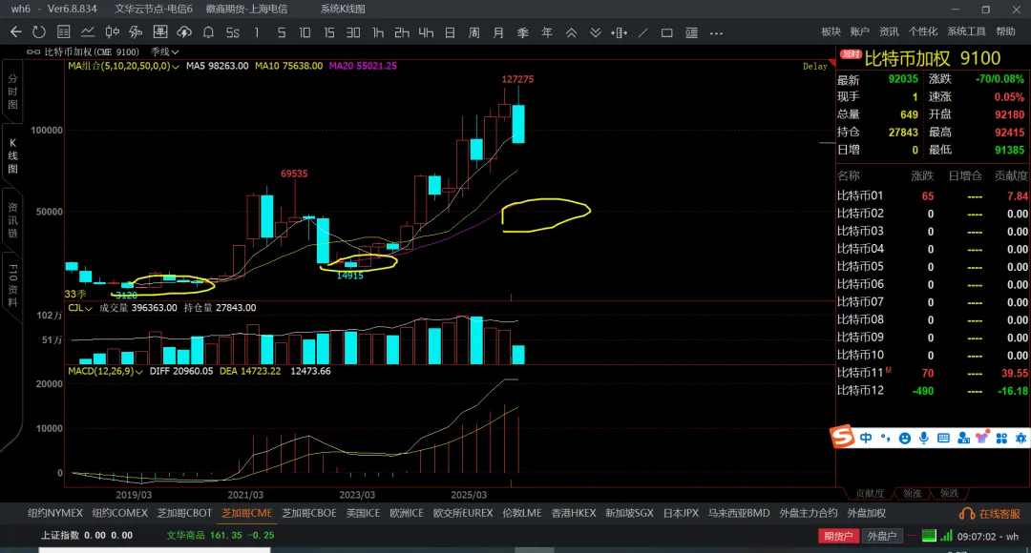Open the cloud sync icon
Viewport: 1031px width, 553px height.
(x=184, y=32)
